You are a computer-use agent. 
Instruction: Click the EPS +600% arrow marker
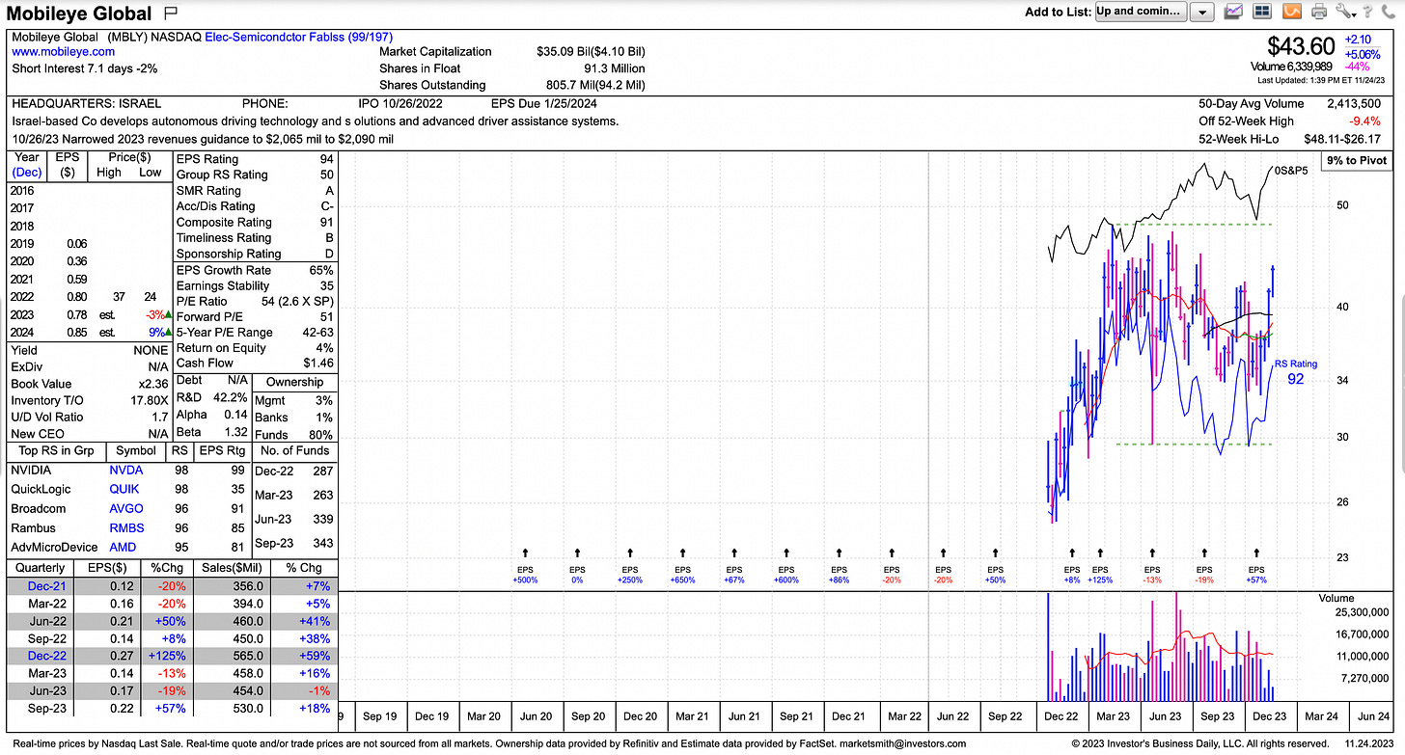pyautogui.click(x=786, y=553)
